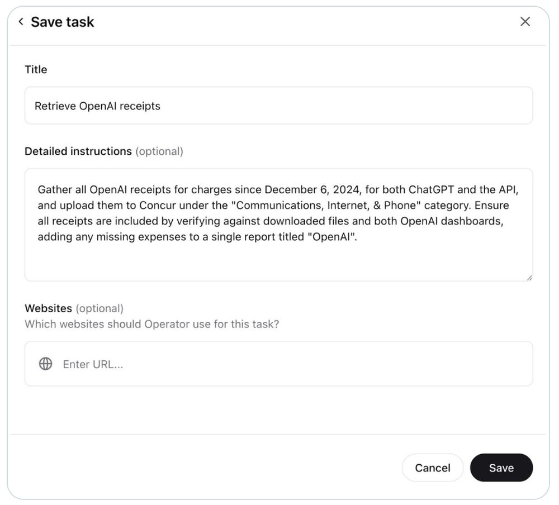Select the 'Title' field label
The height and width of the screenshot is (505, 559).
point(36,69)
